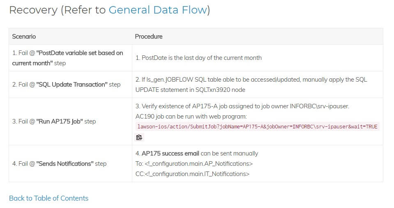The width and height of the screenshot is (394, 208).
Task: Go back to Table of Contents
Action: pyautogui.click(x=49, y=198)
